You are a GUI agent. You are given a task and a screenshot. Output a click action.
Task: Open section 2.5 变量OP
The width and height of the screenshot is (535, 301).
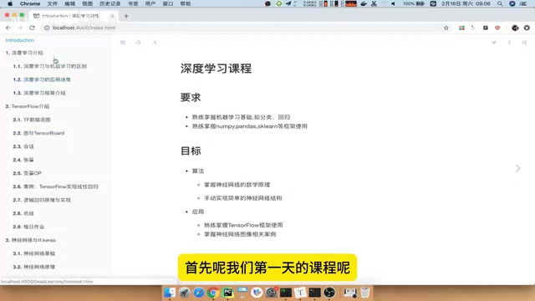tap(27, 173)
